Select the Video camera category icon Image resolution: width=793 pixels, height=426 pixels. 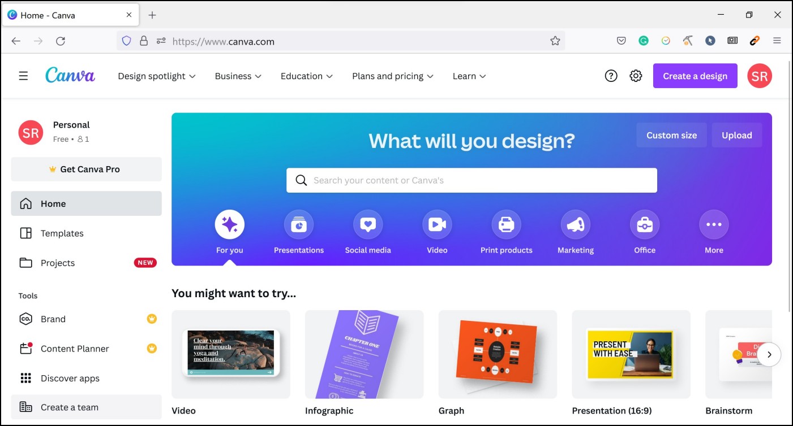(x=437, y=225)
